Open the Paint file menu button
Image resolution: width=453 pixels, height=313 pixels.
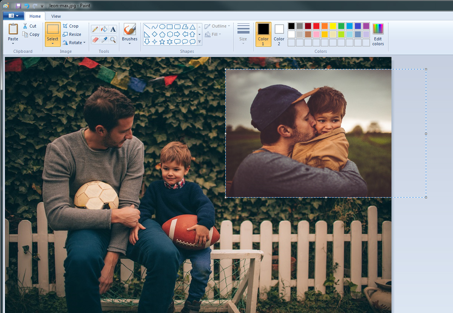[x=13, y=16]
